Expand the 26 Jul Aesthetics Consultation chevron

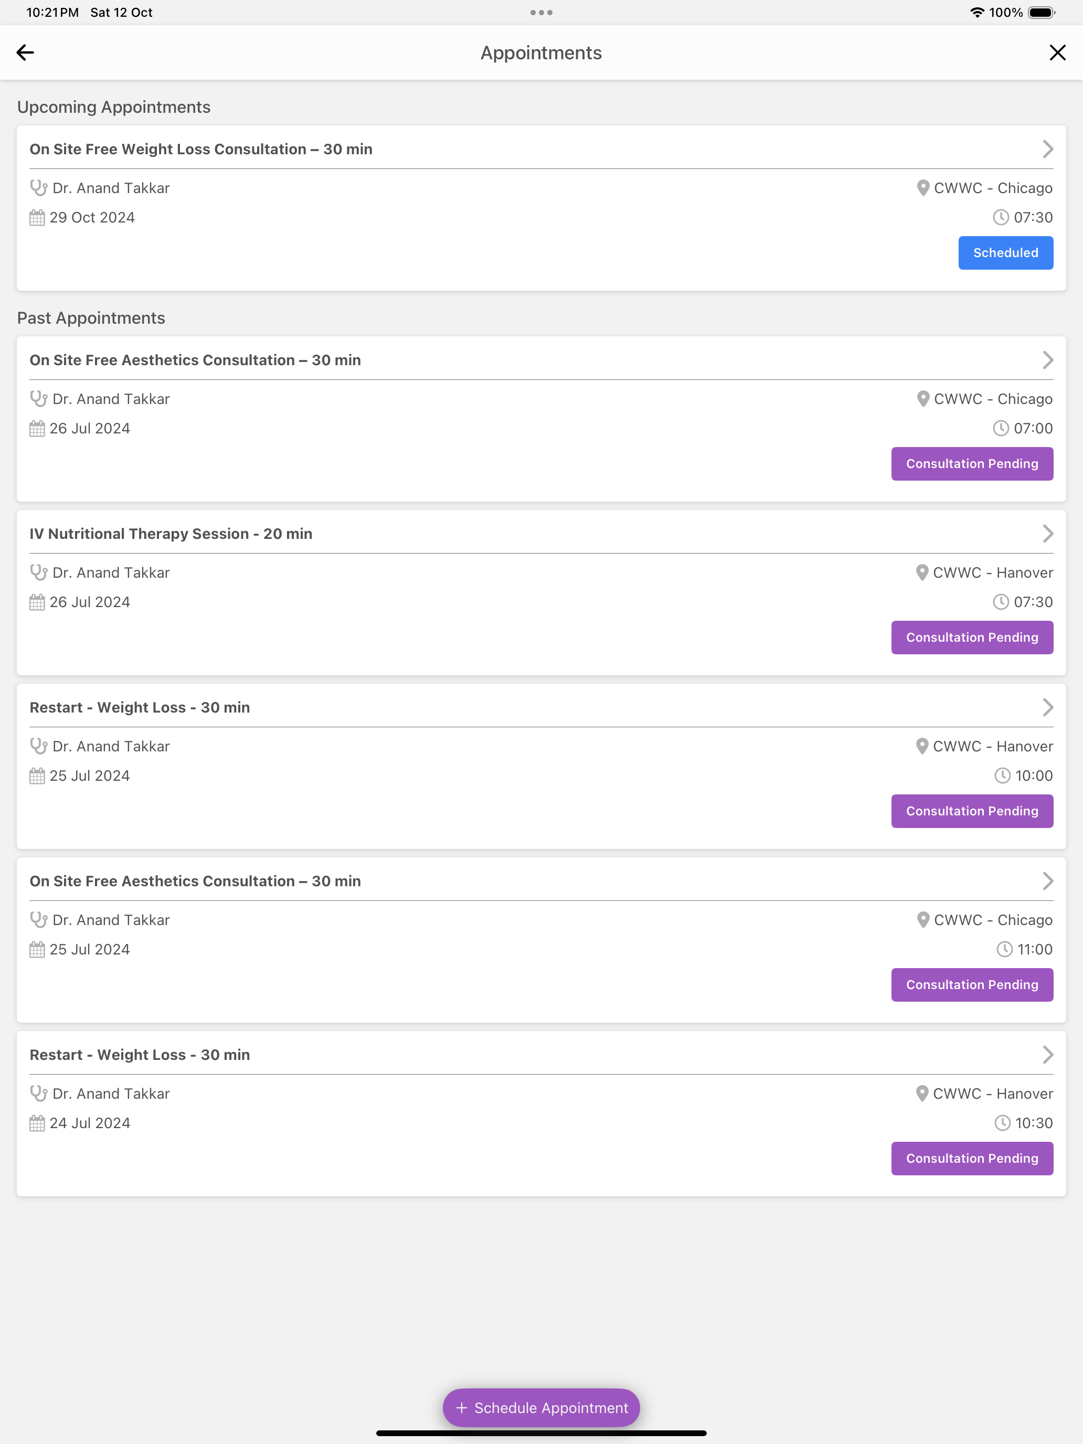tap(1047, 360)
